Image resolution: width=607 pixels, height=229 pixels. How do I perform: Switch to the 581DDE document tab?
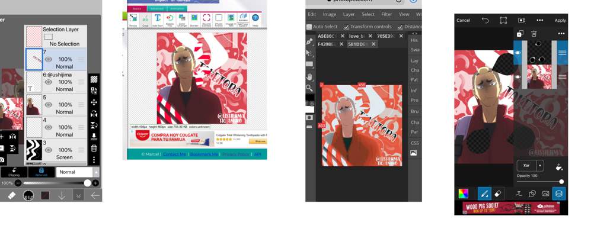[358, 44]
